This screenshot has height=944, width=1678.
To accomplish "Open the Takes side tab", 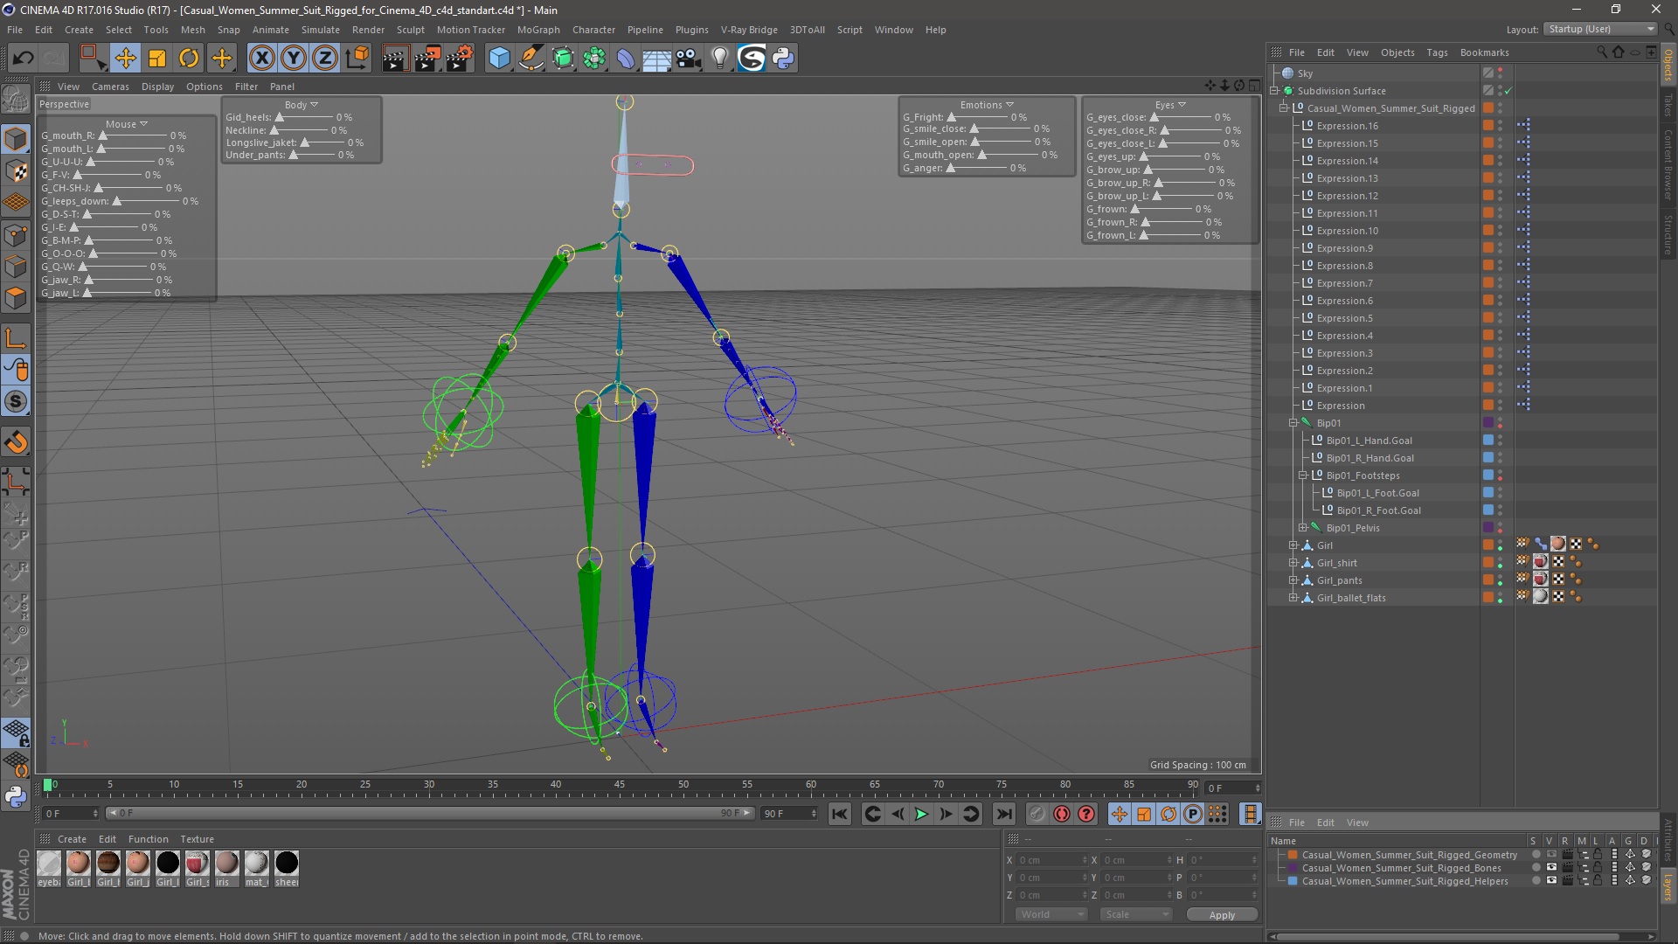I will pyautogui.click(x=1668, y=106).
